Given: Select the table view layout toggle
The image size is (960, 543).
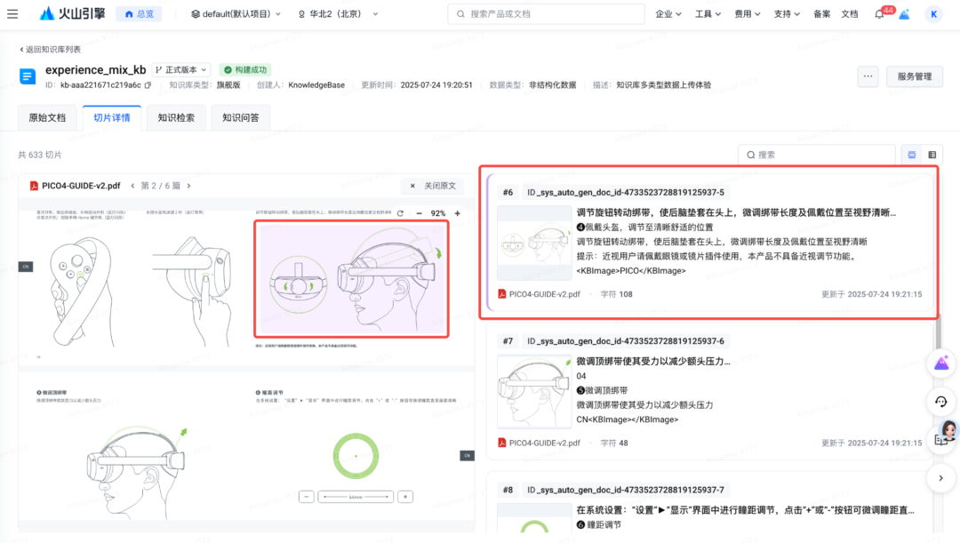Looking at the screenshot, I should point(932,155).
